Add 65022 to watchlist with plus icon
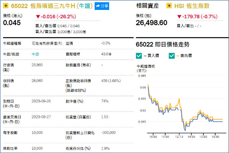The height and width of the screenshot is (153, 229). click(6, 6)
